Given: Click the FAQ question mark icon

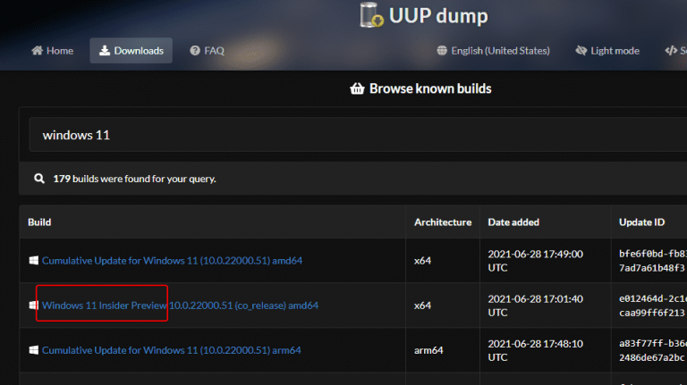Looking at the screenshot, I should 195,51.
